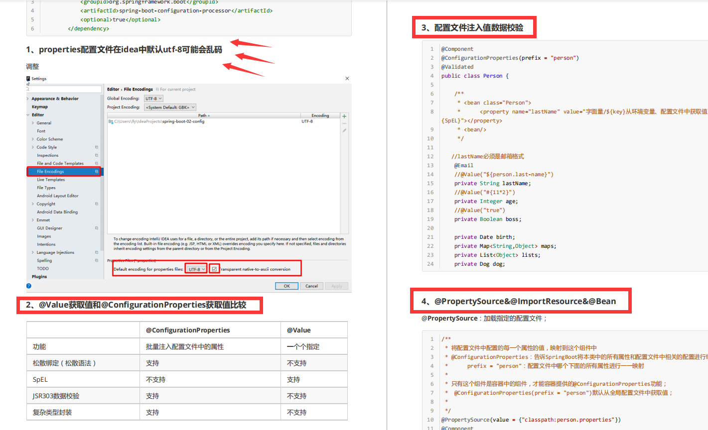Click the OK button
The height and width of the screenshot is (430, 708).
click(287, 286)
